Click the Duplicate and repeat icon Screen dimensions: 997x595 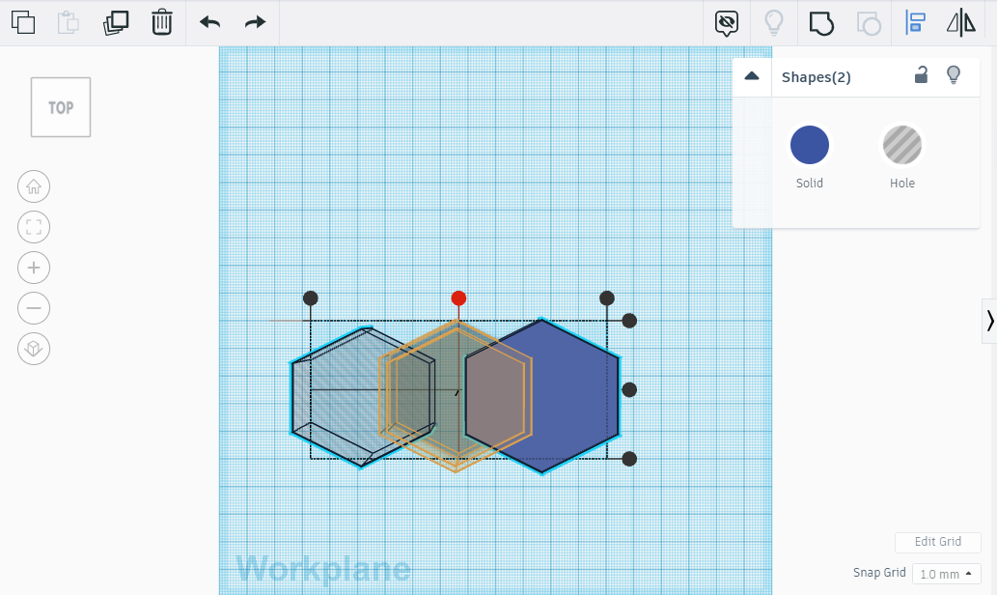tap(115, 22)
